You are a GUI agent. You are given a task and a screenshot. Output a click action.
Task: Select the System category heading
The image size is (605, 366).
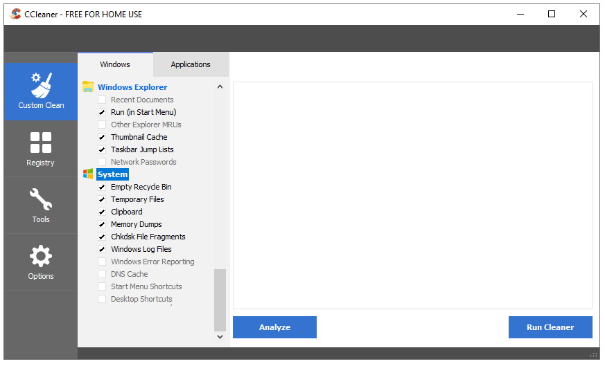click(x=112, y=174)
